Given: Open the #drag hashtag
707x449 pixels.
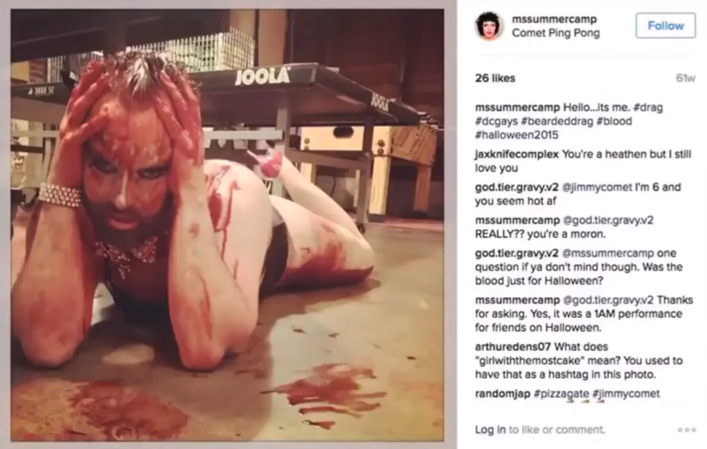Looking at the screenshot, I should coord(648,107).
